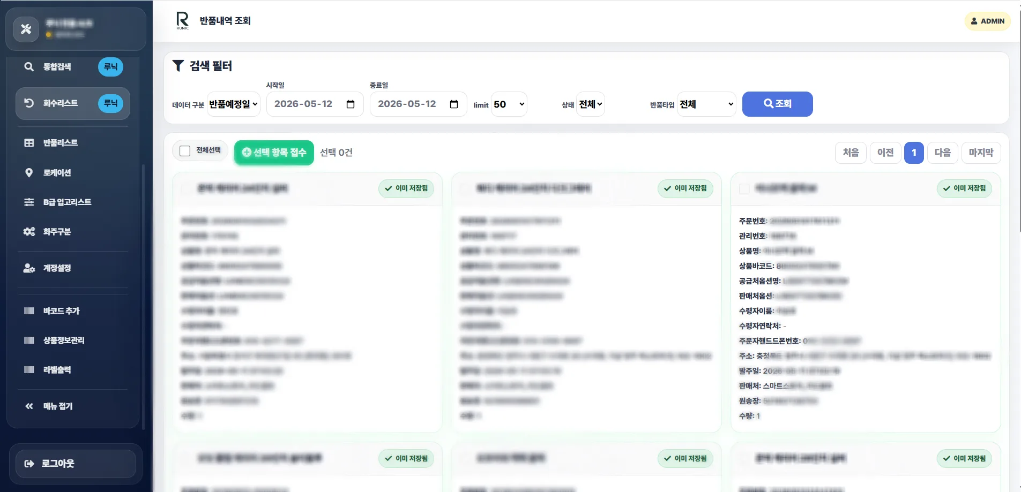Open the 시작일 calendar picker icon

pyautogui.click(x=351, y=104)
